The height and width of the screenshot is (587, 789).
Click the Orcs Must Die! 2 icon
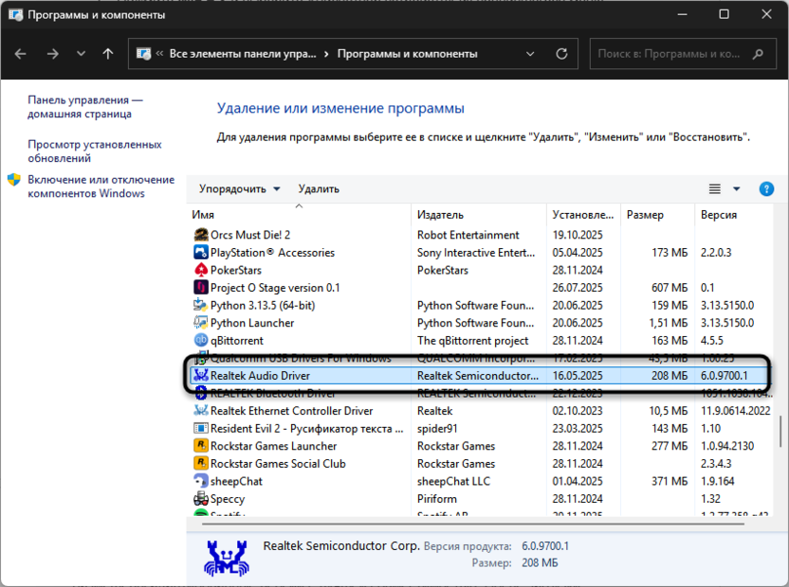(x=201, y=235)
